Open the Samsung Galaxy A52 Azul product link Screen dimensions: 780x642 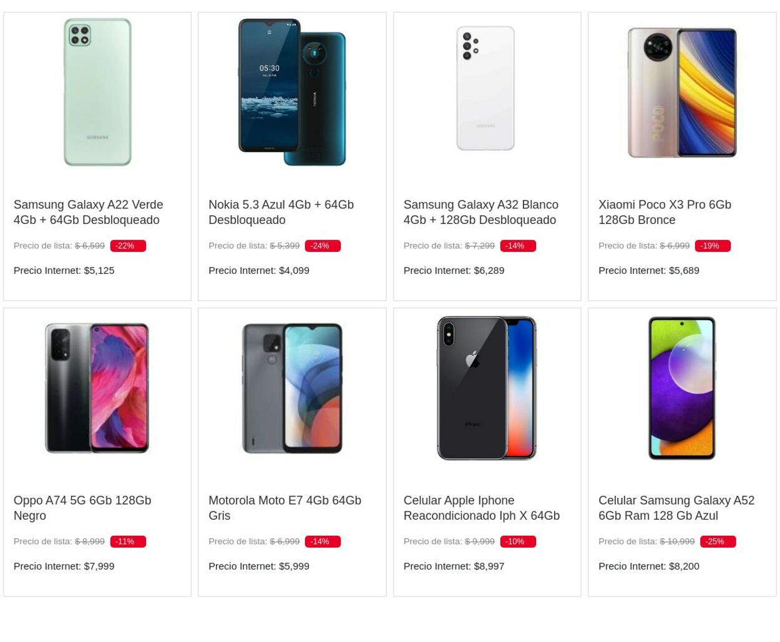point(676,507)
